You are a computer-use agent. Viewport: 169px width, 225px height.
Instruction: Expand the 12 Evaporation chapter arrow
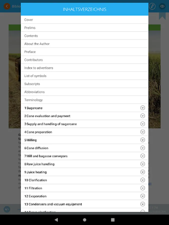pyautogui.click(x=143, y=196)
